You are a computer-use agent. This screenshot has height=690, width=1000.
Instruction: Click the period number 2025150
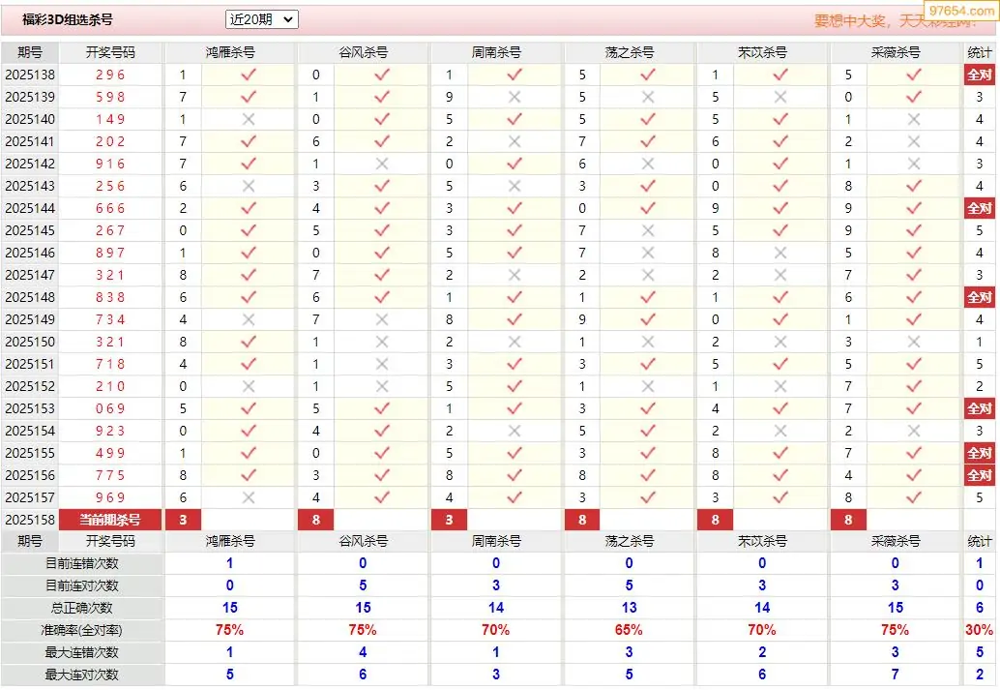click(x=30, y=342)
